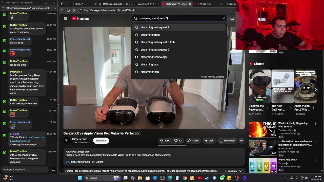Clear the YouTube search text with X
The height and width of the screenshot is (182, 324).
224,18
